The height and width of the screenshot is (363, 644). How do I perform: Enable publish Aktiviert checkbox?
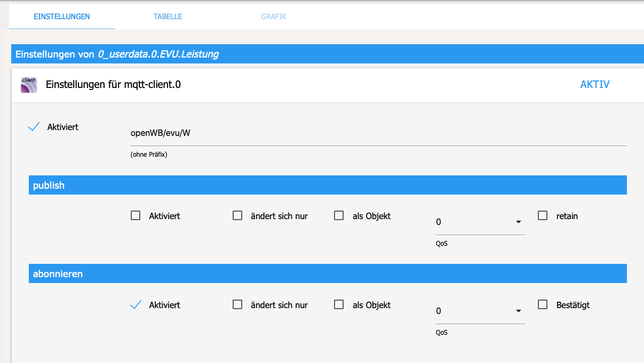click(136, 216)
